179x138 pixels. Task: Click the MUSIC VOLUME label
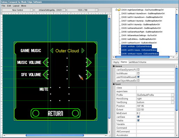coord(29,63)
